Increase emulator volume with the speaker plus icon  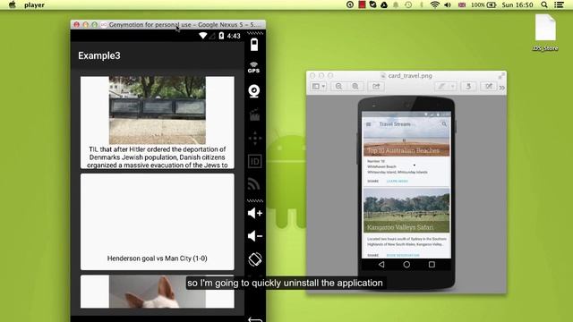pos(254,213)
